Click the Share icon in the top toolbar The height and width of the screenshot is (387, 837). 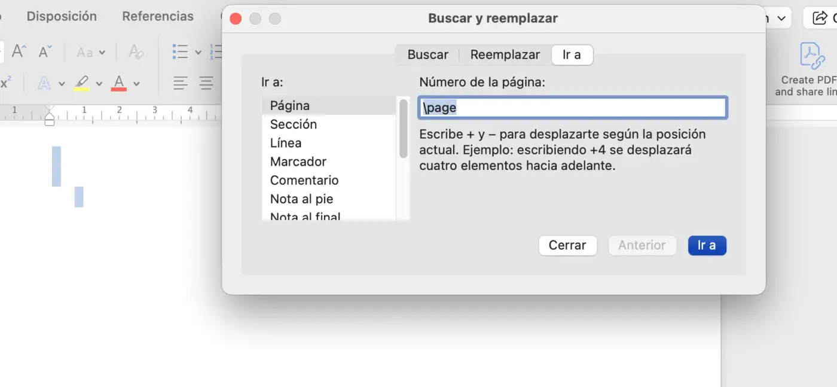[818, 17]
